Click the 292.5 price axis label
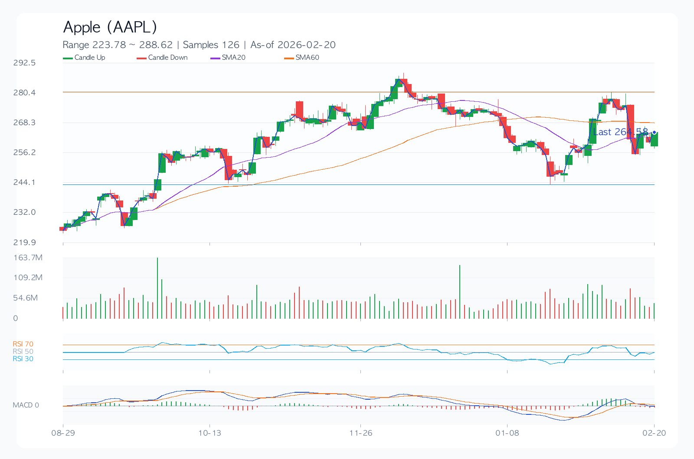The height and width of the screenshot is (459, 694). click(24, 63)
